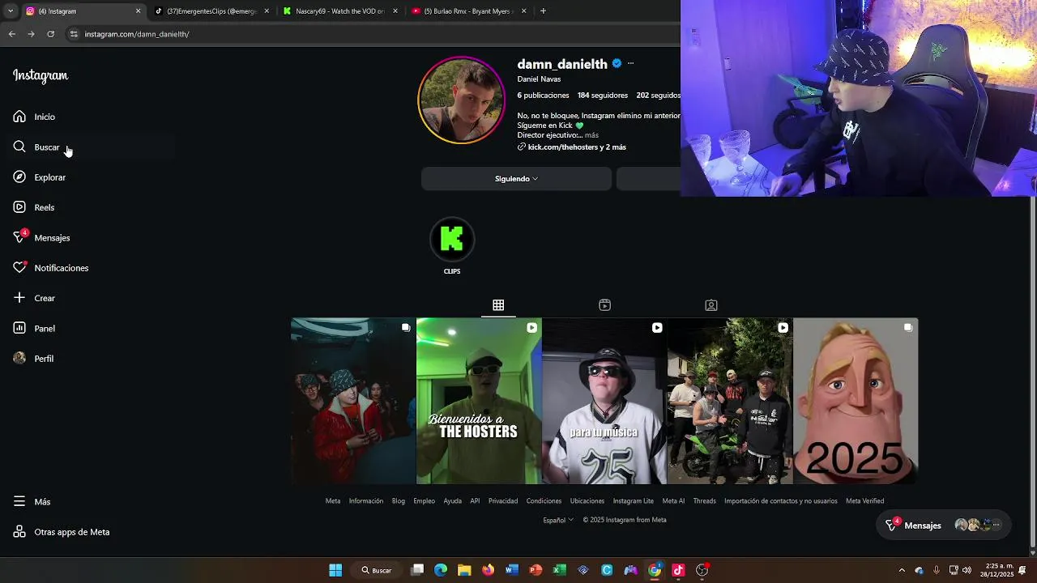Image resolution: width=1037 pixels, height=583 pixels.
Task: Go to Perfil in the sidebar
Action: 33,359
